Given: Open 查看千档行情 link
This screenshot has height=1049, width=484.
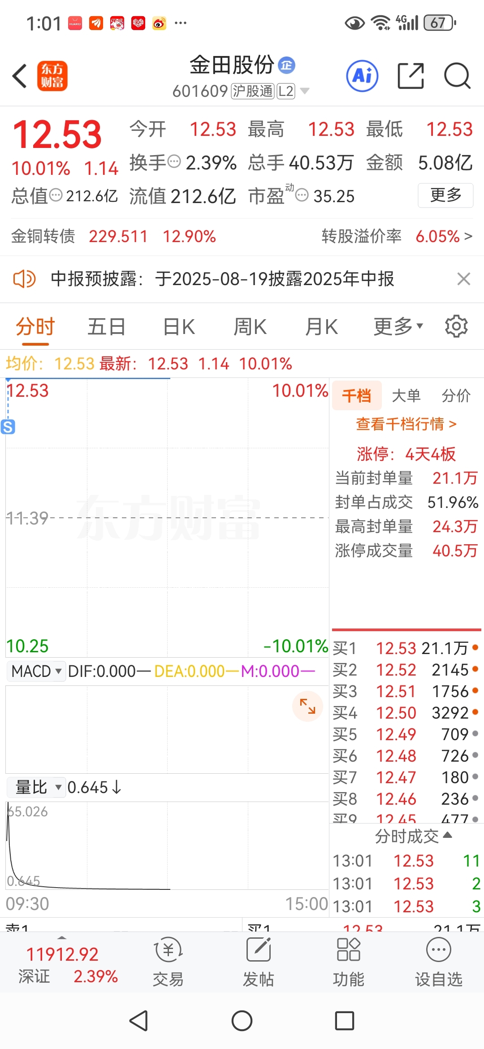Looking at the screenshot, I should click(x=406, y=424).
